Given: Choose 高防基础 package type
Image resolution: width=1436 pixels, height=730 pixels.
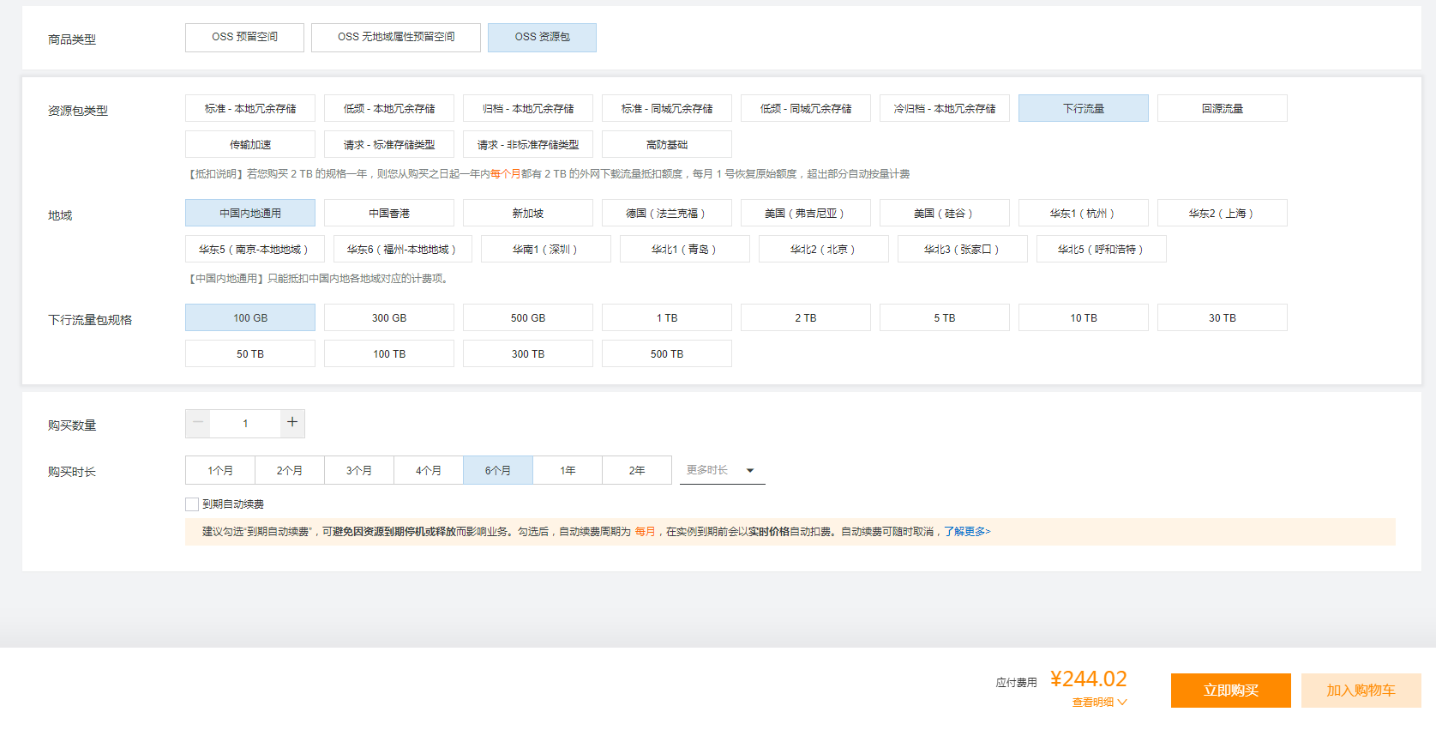Looking at the screenshot, I should coord(667,144).
